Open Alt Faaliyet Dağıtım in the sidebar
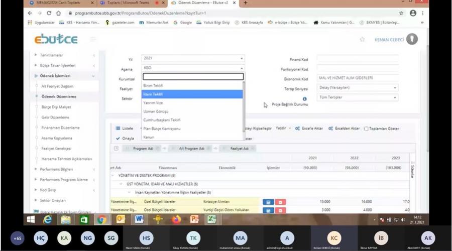The image size is (452, 251). pos(57,86)
